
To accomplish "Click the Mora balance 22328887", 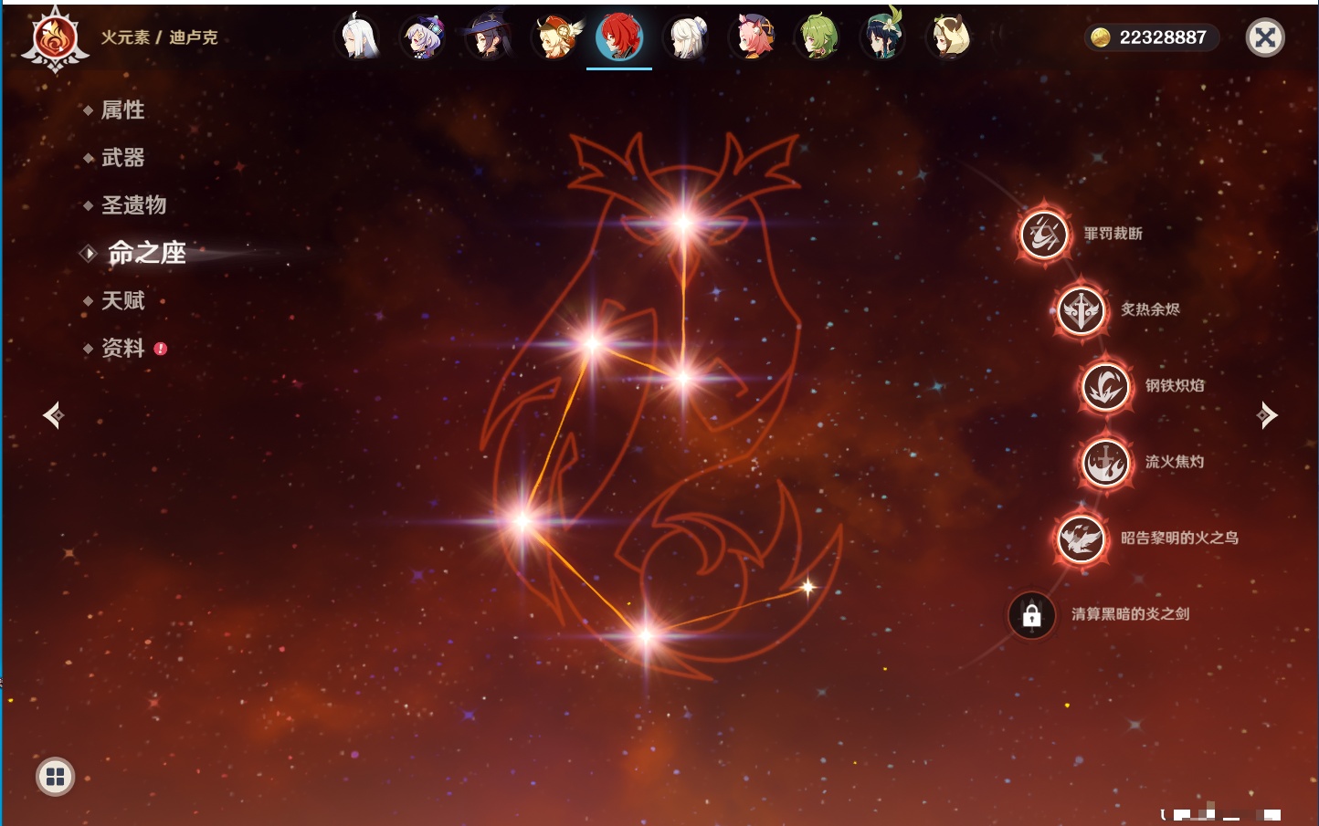I will pyautogui.click(x=1163, y=37).
